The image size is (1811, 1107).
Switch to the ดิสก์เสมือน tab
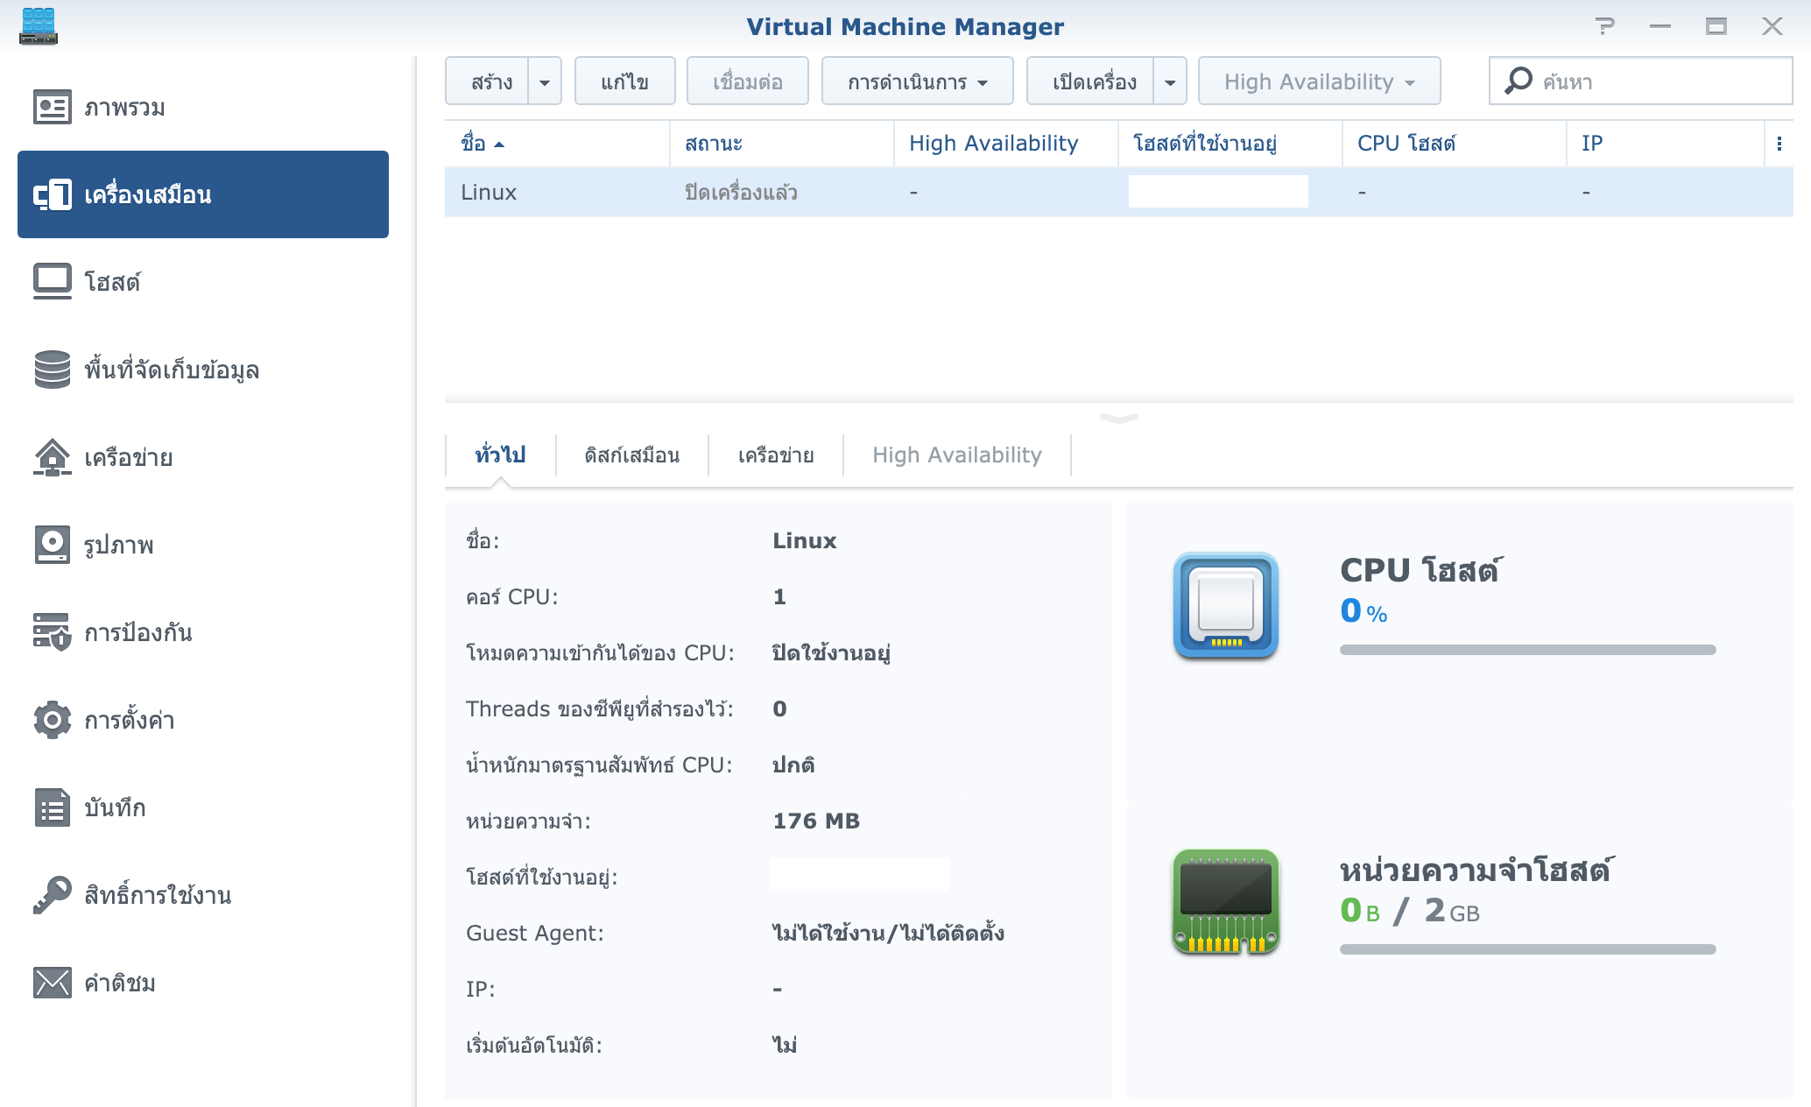pyautogui.click(x=631, y=455)
